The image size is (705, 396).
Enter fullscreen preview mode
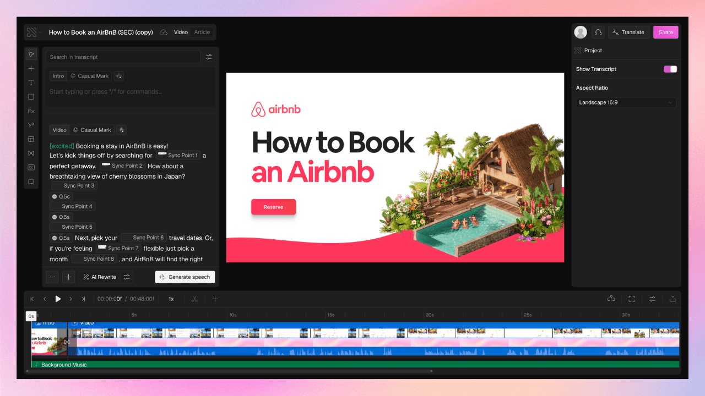(632, 299)
